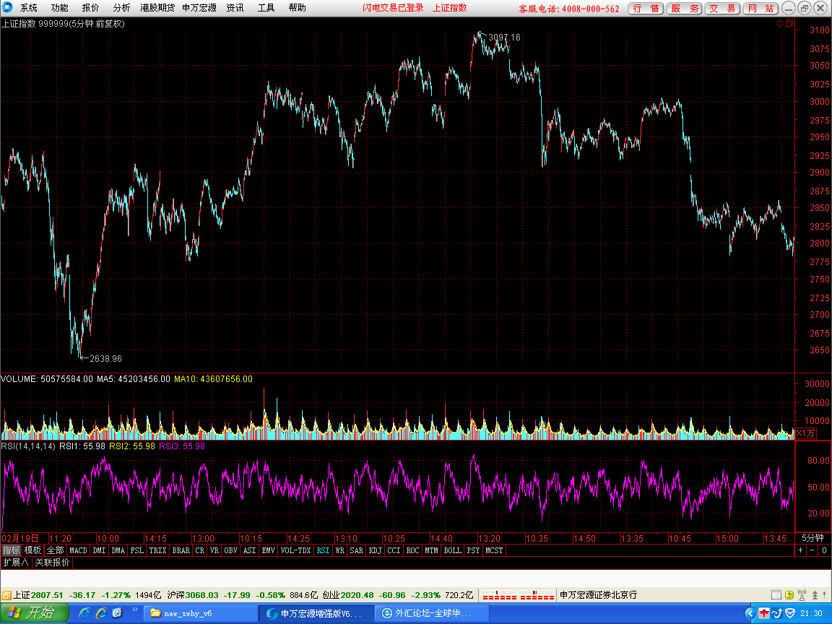Click the red restore-panes icon above chart
The image size is (832, 624).
789,23
